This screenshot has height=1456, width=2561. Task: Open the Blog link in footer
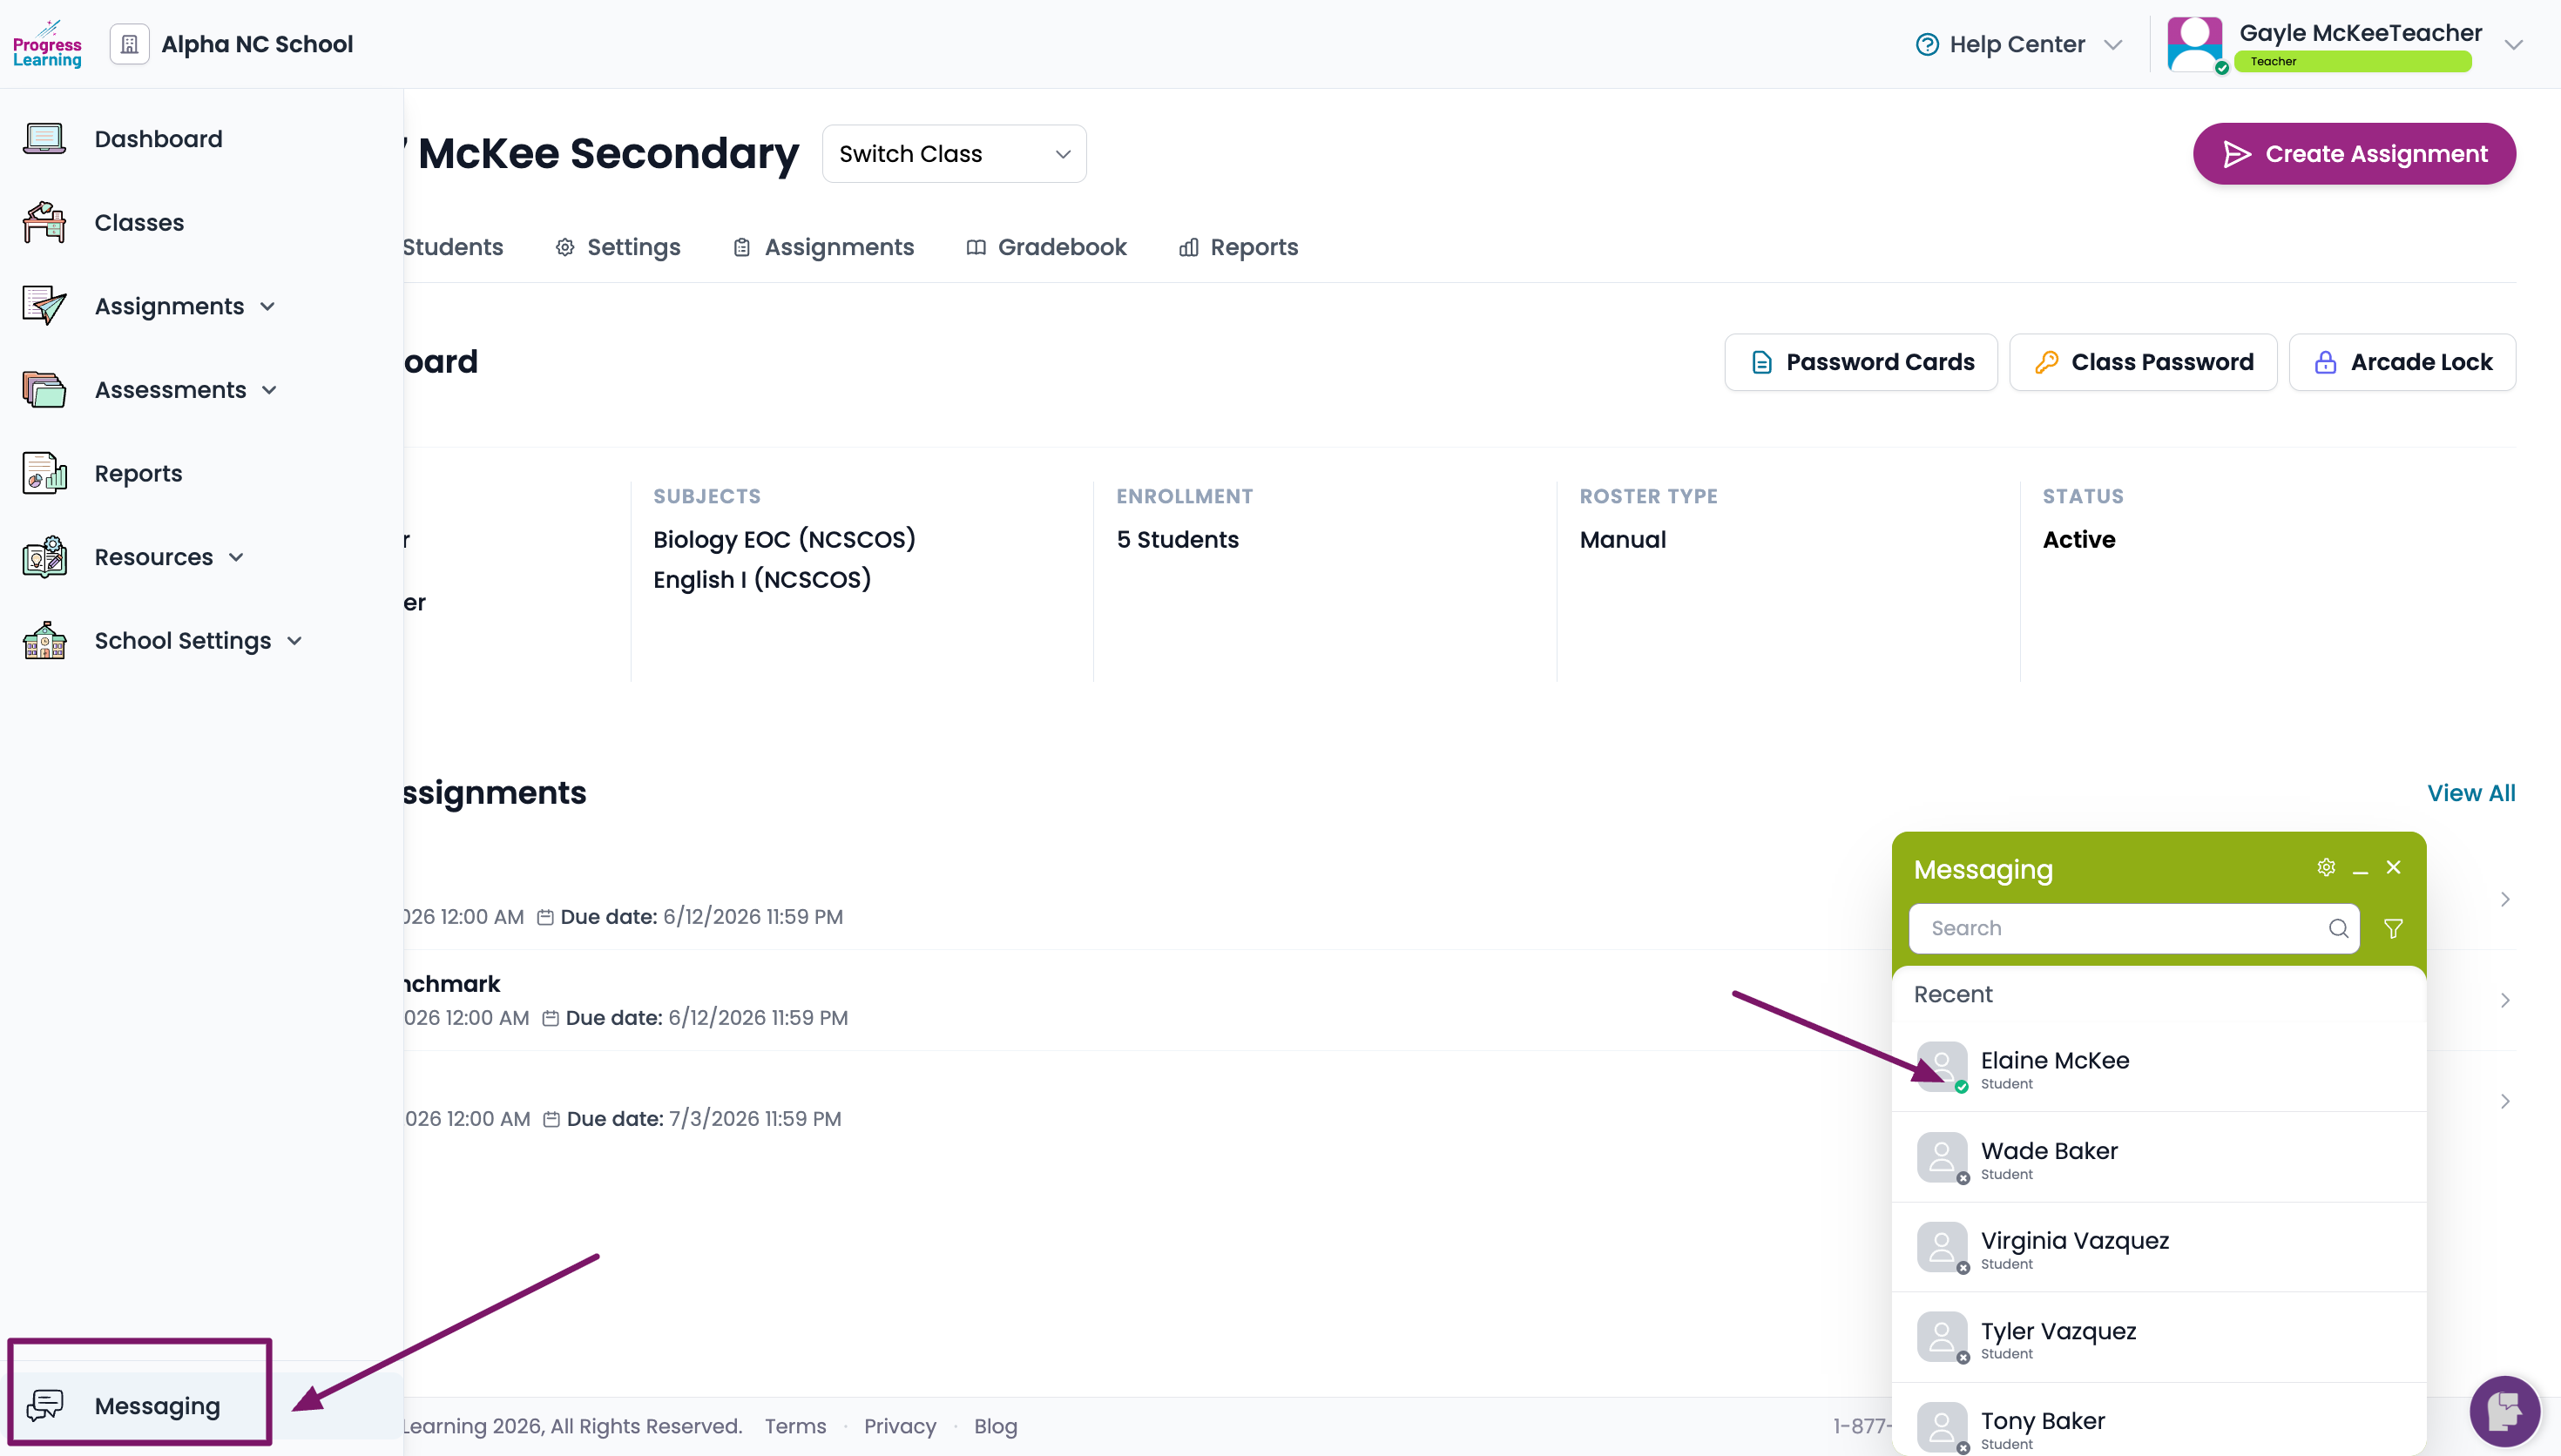coord(995,1426)
